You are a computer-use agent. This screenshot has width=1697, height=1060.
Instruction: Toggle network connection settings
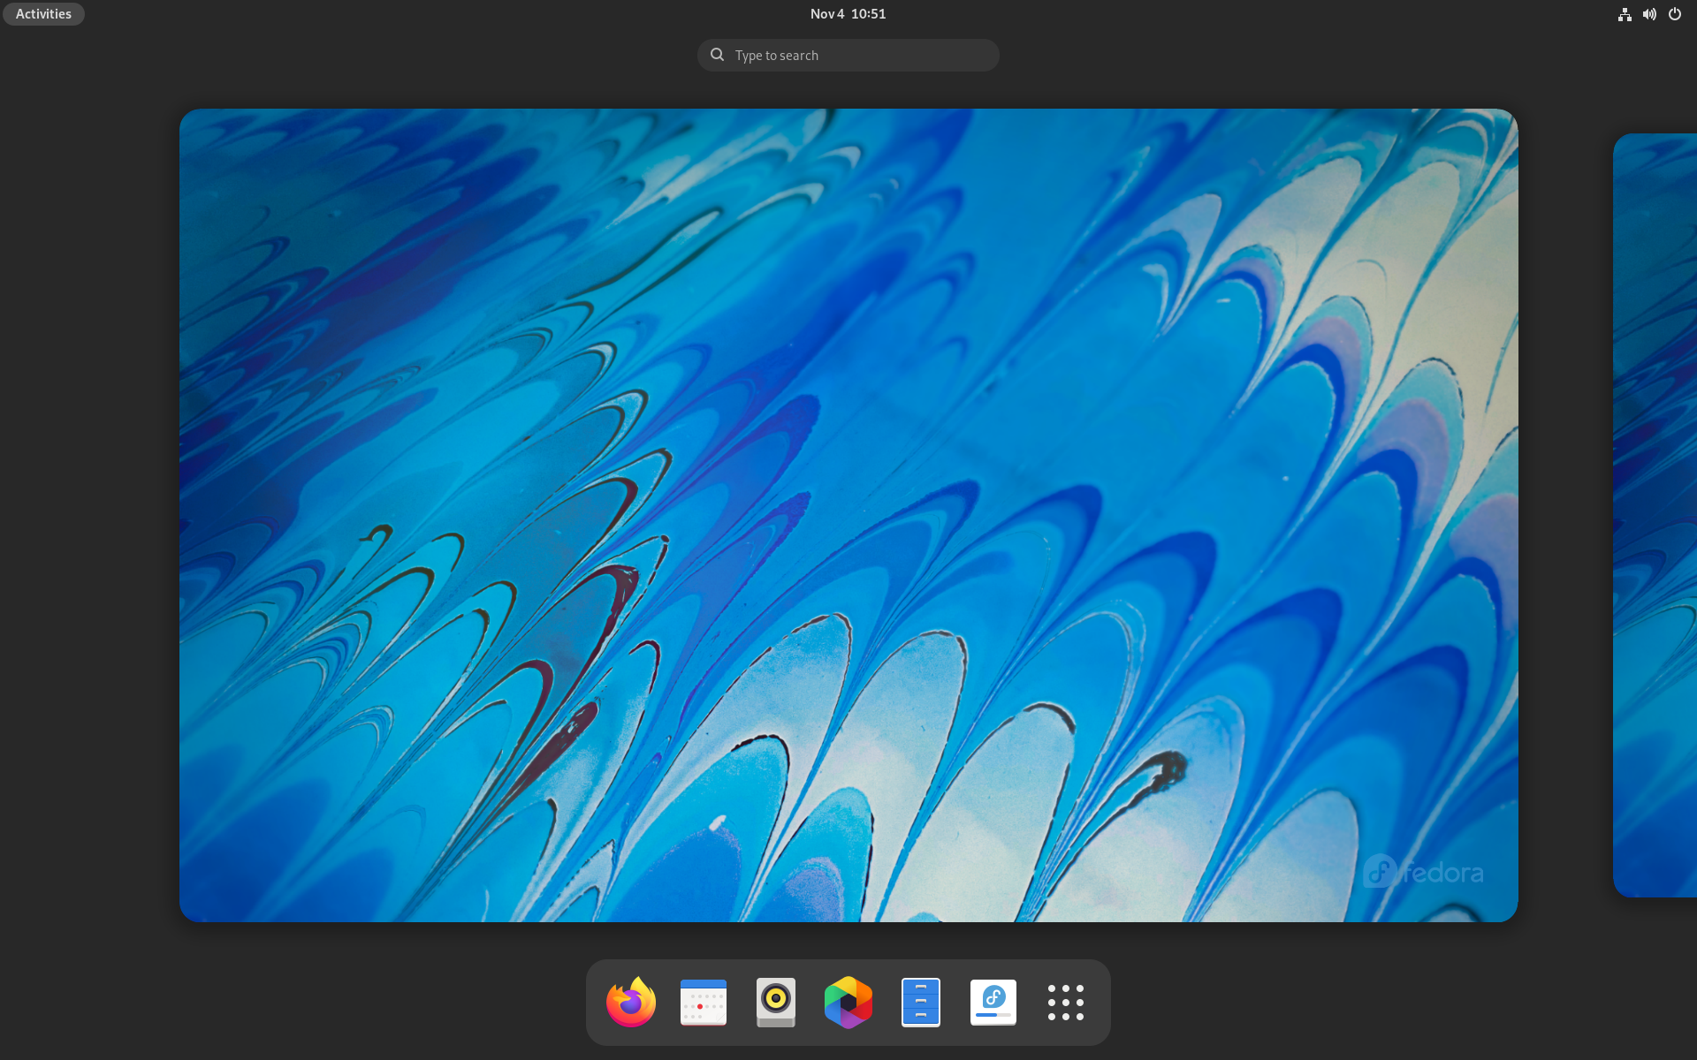[1624, 13]
